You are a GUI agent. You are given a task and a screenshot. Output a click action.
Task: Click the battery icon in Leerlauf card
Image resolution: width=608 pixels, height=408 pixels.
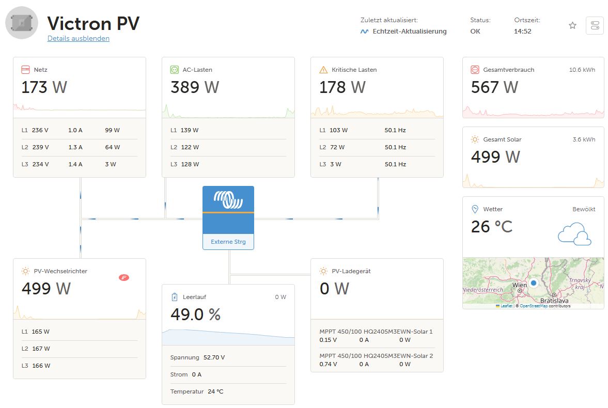[175, 297]
